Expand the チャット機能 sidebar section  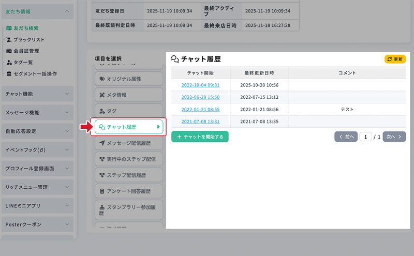click(37, 94)
